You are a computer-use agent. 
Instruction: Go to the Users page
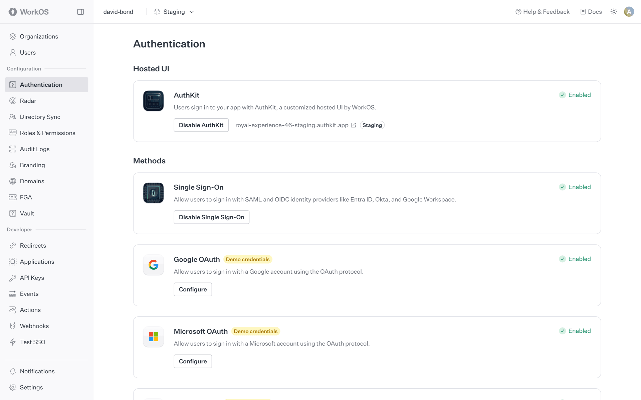click(46, 52)
